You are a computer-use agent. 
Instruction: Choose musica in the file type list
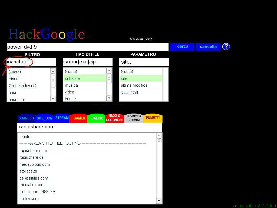71,85
